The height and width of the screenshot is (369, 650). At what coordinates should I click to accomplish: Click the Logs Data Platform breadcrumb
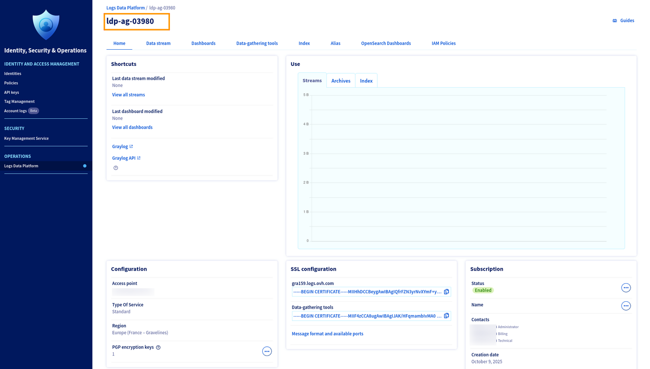(125, 7)
